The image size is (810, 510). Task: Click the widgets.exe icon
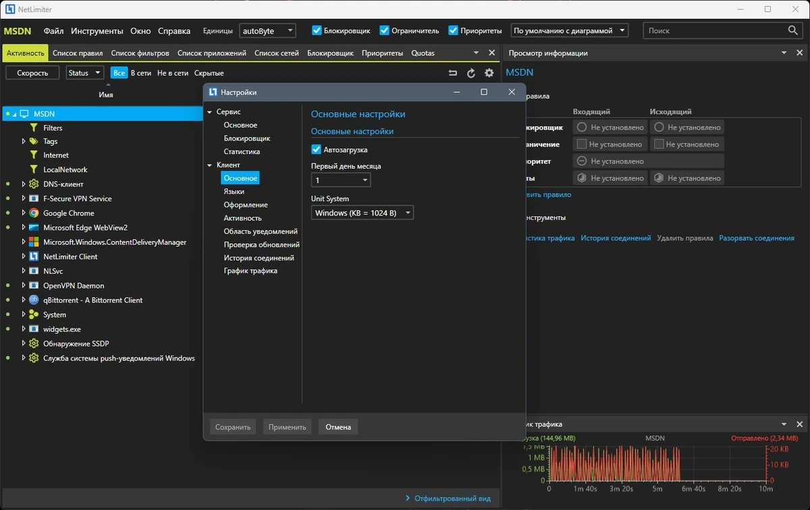[x=34, y=329]
